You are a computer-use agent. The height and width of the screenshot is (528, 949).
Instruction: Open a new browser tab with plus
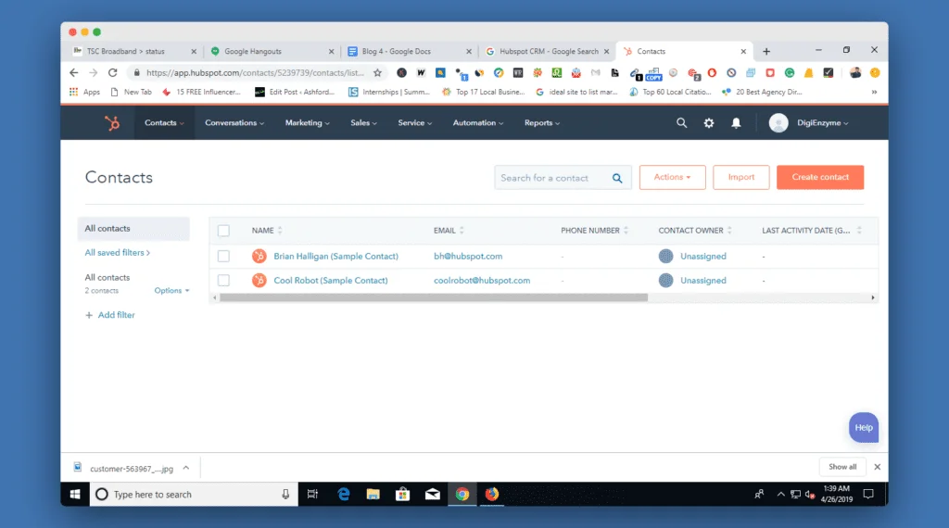pyautogui.click(x=766, y=51)
